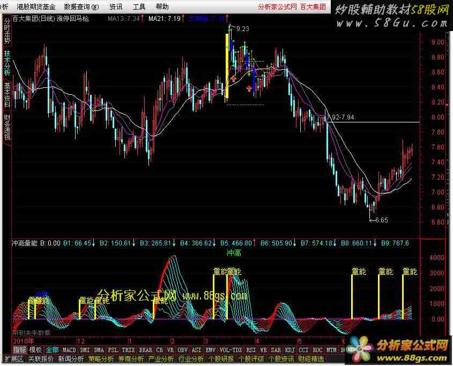Switch indicator to FSL
The width and height of the screenshot is (453, 366).
[x=113, y=350]
